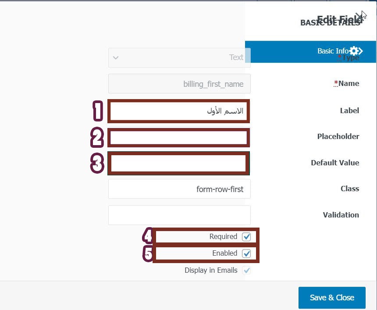Click the Class field with form-row-first

click(179, 189)
